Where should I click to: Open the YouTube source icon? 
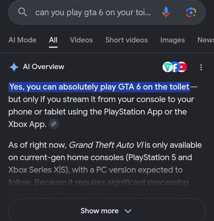pyautogui.click(x=182, y=67)
